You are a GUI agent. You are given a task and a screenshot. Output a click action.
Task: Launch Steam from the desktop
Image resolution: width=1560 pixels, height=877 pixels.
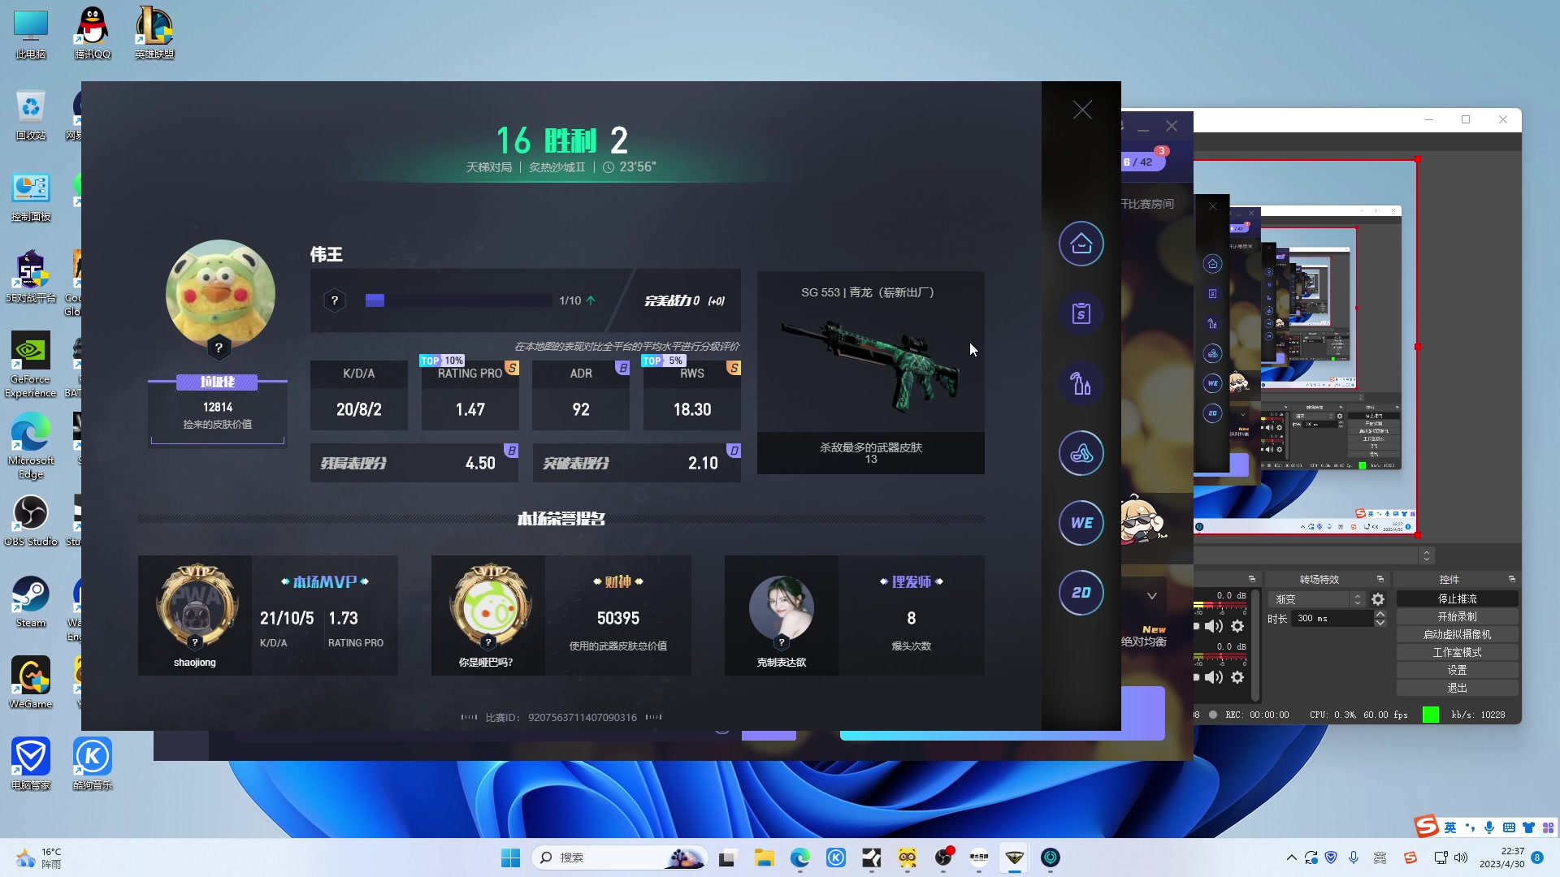(x=31, y=601)
